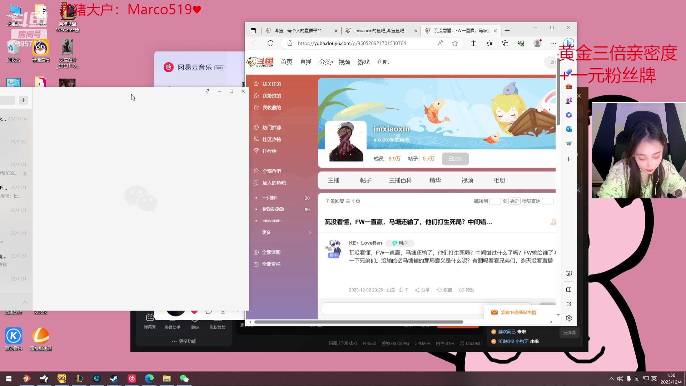Launch 酷狗音乐 from the desktop
The width and height of the screenshot is (686, 386).
(x=13, y=336)
